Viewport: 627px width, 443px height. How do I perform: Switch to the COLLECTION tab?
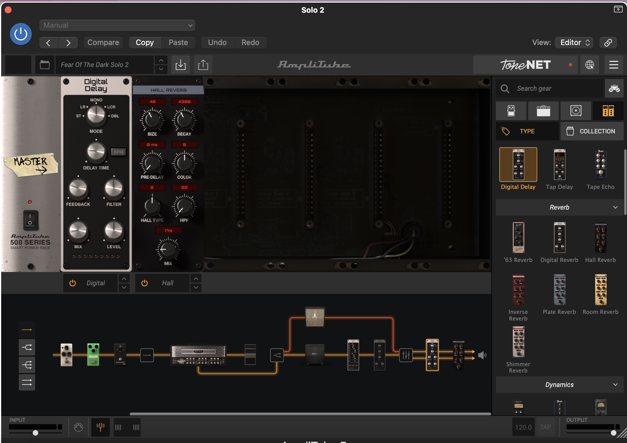point(592,131)
